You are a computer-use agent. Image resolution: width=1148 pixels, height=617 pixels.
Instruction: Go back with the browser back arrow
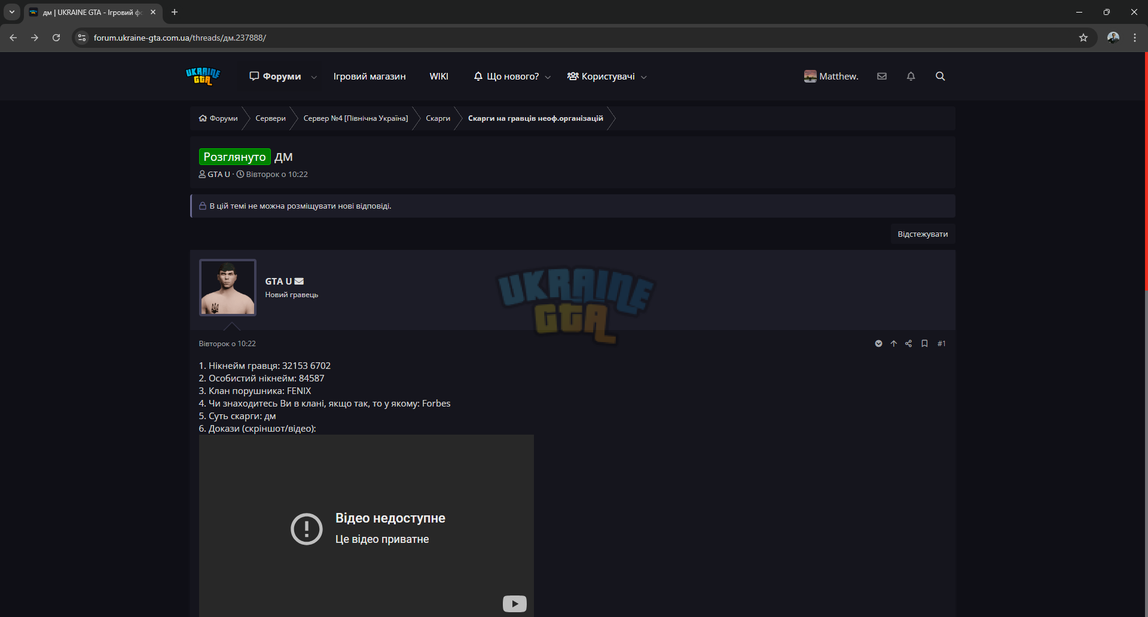13,38
